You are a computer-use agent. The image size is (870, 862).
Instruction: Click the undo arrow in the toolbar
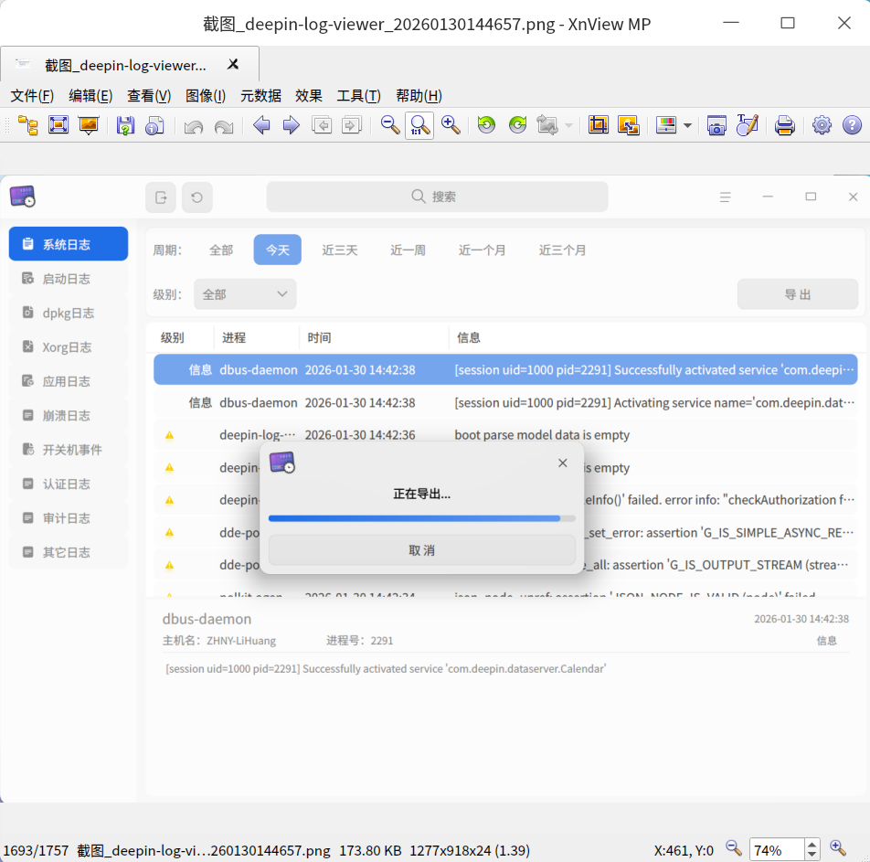click(193, 125)
